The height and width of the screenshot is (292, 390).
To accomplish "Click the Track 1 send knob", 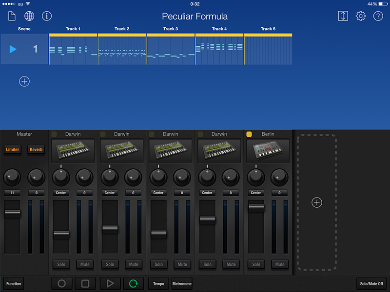I will click(x=84, y=177).
